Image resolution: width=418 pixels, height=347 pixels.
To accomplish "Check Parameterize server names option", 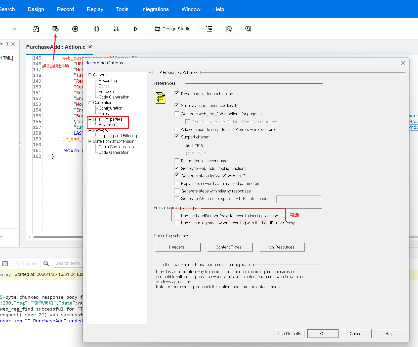I will [x=177, y=161].
